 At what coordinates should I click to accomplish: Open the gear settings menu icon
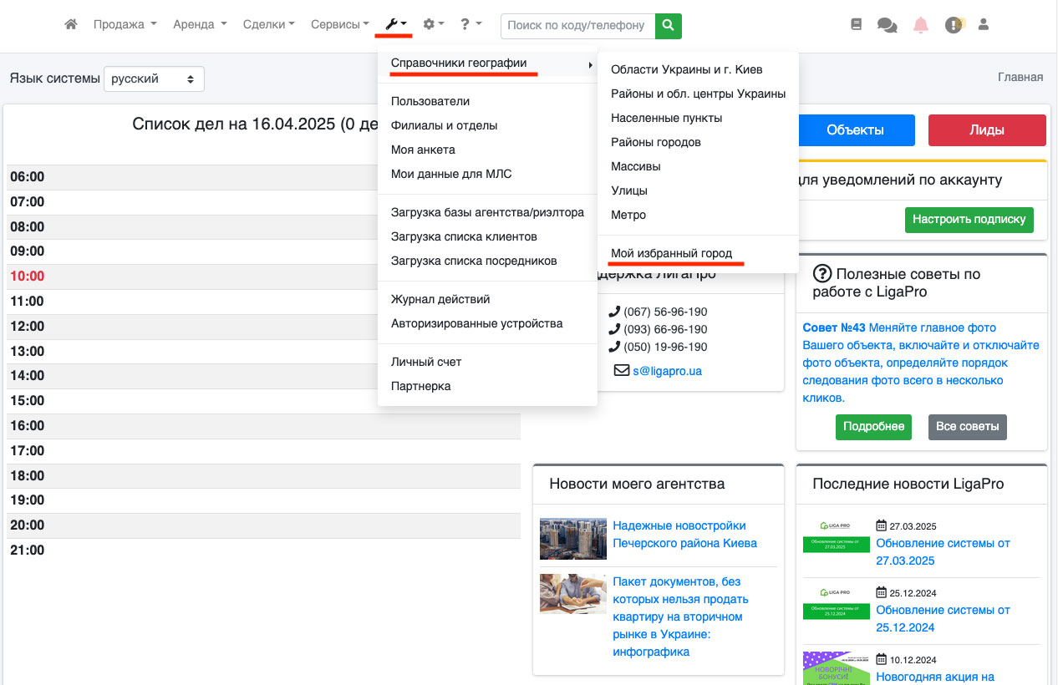433,25
